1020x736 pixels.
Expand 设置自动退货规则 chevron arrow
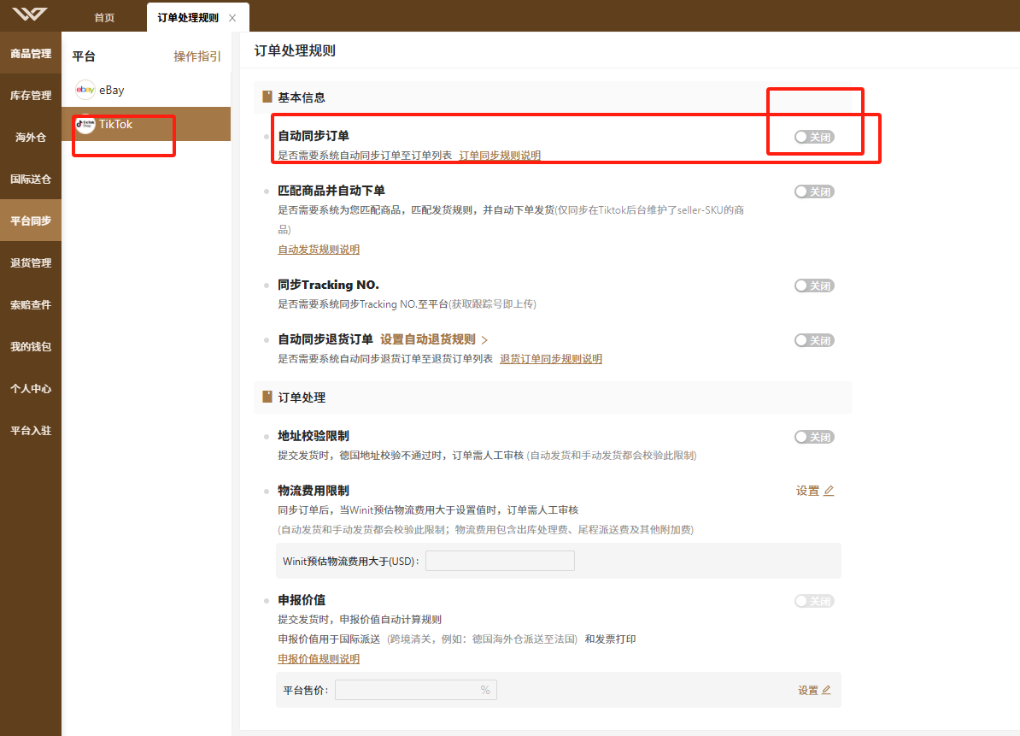[484, 339]
